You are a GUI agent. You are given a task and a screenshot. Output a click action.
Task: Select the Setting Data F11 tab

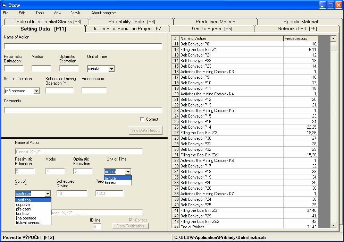43,29
